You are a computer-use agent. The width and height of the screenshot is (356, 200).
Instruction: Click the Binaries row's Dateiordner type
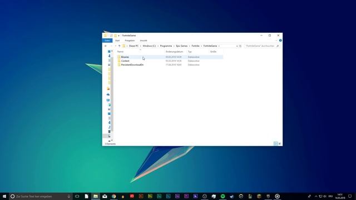(x=194, y=57)
